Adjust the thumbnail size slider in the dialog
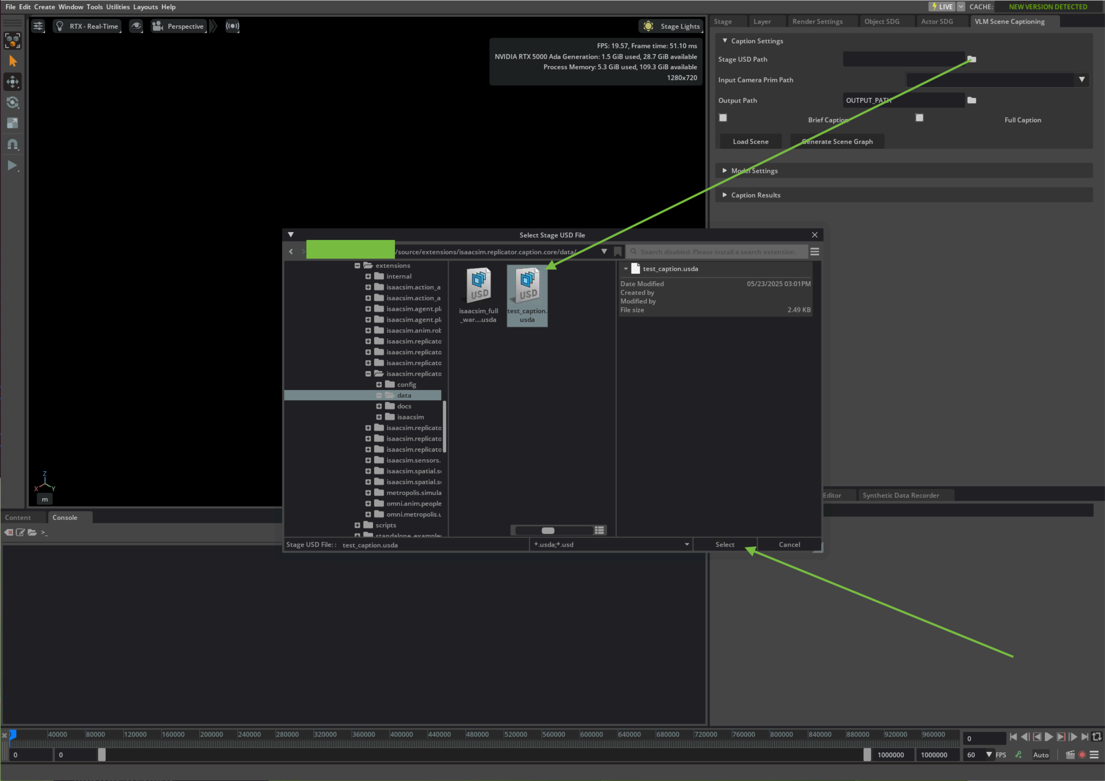The width and height of the screenshot is (1105, 781). click(548, 530)
